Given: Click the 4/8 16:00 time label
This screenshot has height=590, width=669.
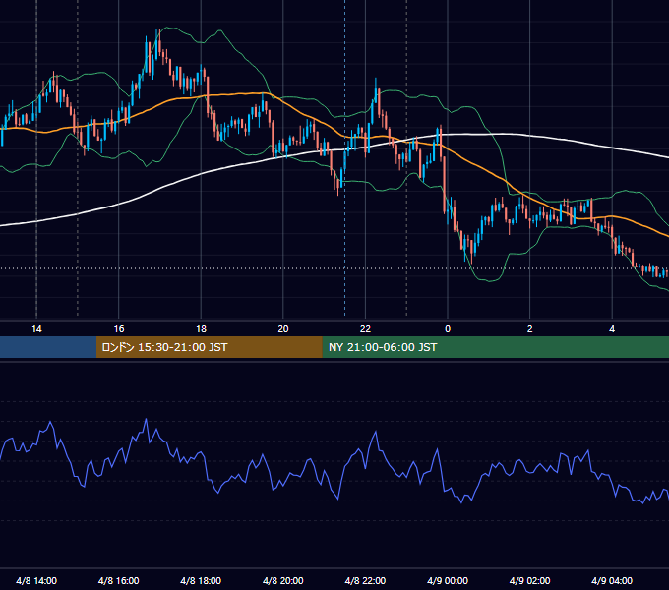Looking at the screenshot, I should pyautogui.click(x=119, y=580).
